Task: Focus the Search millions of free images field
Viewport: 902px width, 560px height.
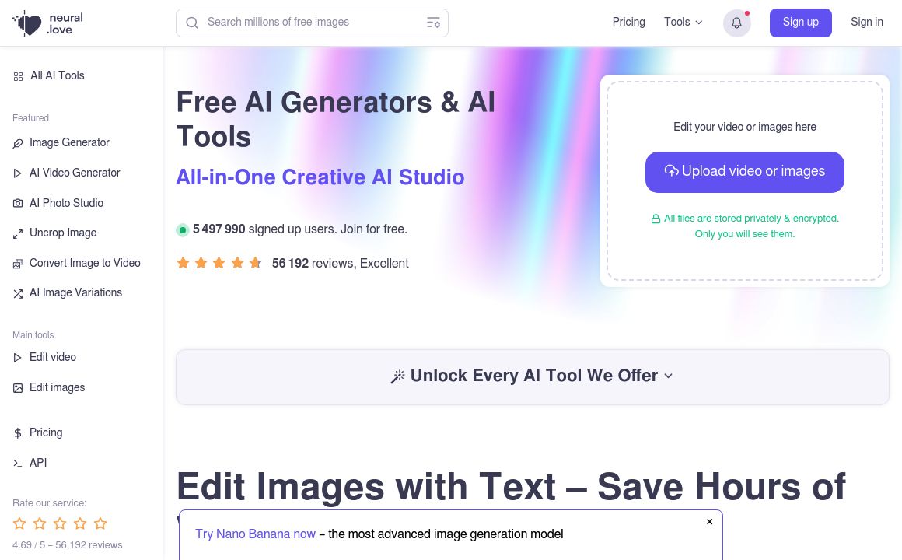Action: point(312,23)
